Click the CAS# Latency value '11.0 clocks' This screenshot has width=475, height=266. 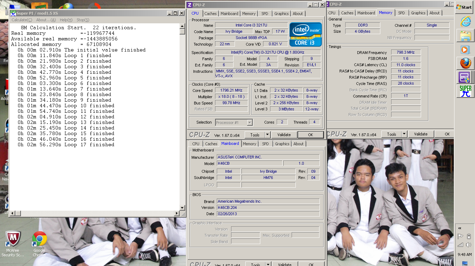pos(406,65)
